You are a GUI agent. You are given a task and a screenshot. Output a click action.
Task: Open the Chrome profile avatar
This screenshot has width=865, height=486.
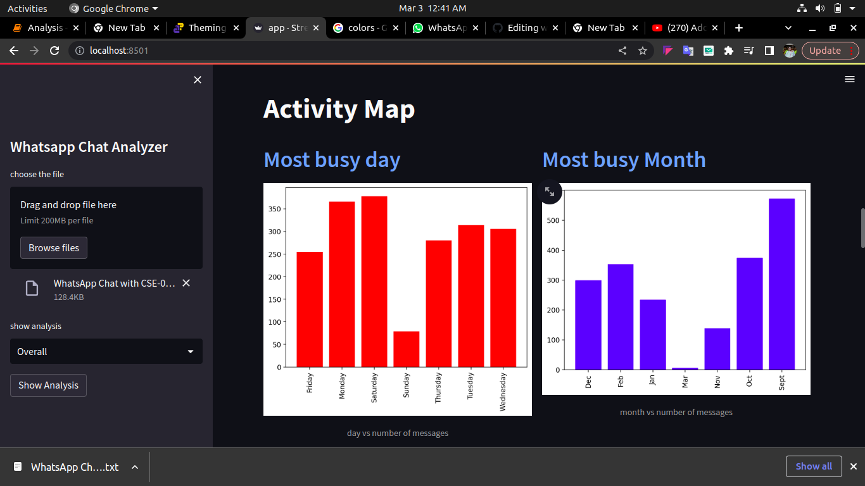click(790, 50)
